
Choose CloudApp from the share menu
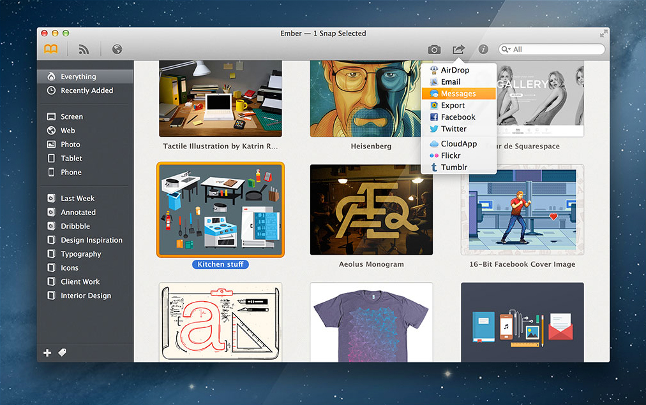point(458,144)
